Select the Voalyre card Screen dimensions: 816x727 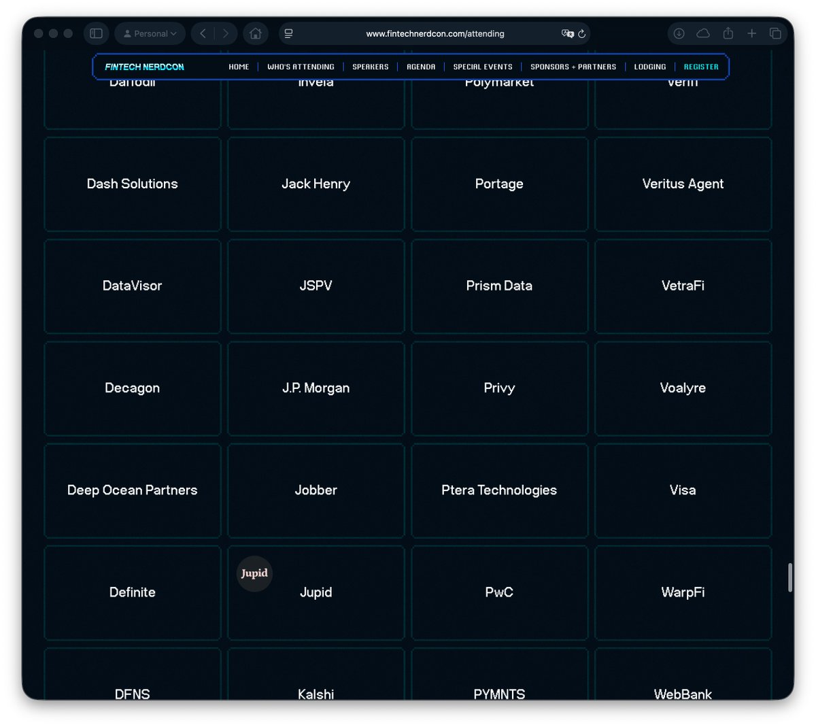[x=683, y=388]
